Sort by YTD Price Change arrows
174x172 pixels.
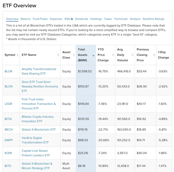(113, 55)
